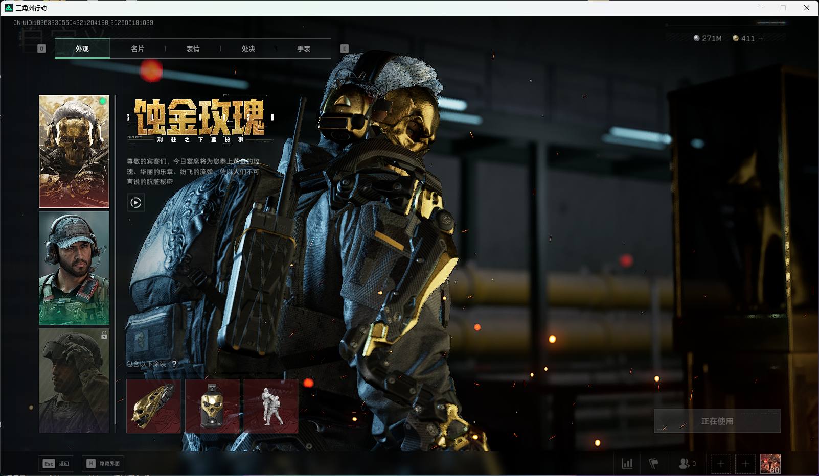Click the E next-tab key icon

[345, 49]
